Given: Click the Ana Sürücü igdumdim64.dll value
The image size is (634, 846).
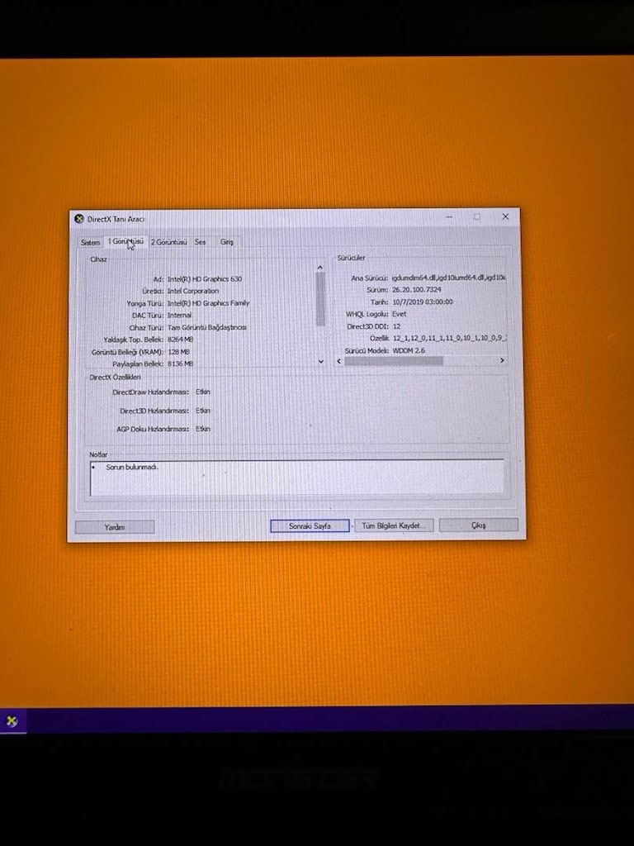Looking at the screenshot, I should point(449,278).
